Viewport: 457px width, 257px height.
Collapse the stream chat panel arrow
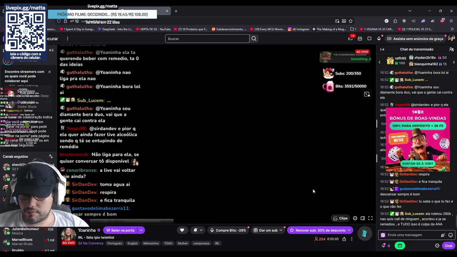pyautogui.click(x=382, y=49)
